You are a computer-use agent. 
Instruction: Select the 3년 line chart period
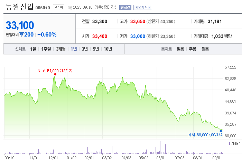click(85, 49)
